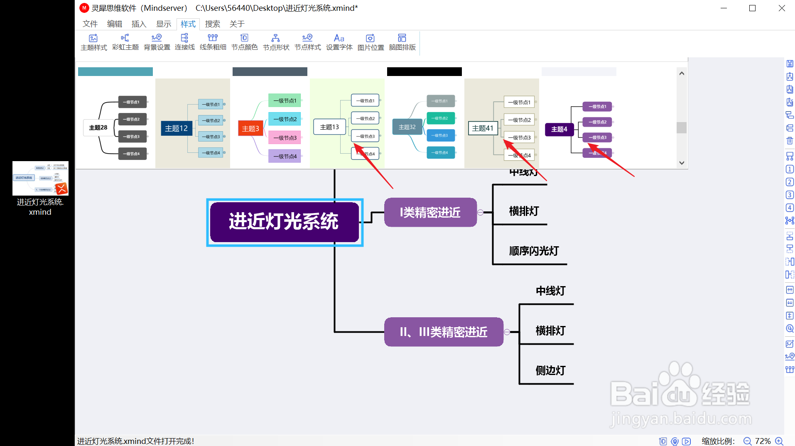Select the black color bar above 主题32
The width and height of the screenshot is (795, 446).
pos(424,72)
